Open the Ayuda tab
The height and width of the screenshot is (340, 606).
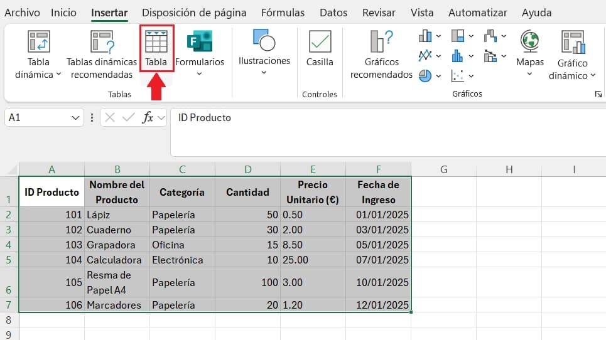pyautogui.click(x=536, y=13)
